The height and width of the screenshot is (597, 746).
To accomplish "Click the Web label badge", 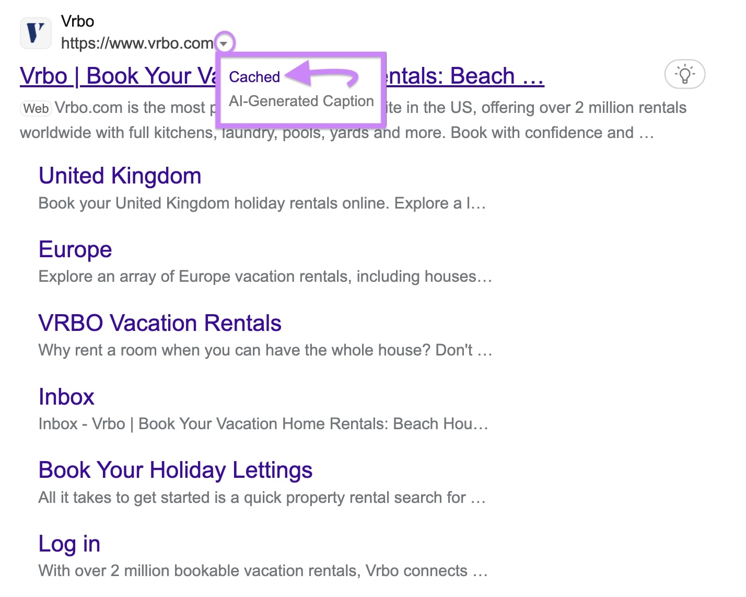I will tap(34, 108).
